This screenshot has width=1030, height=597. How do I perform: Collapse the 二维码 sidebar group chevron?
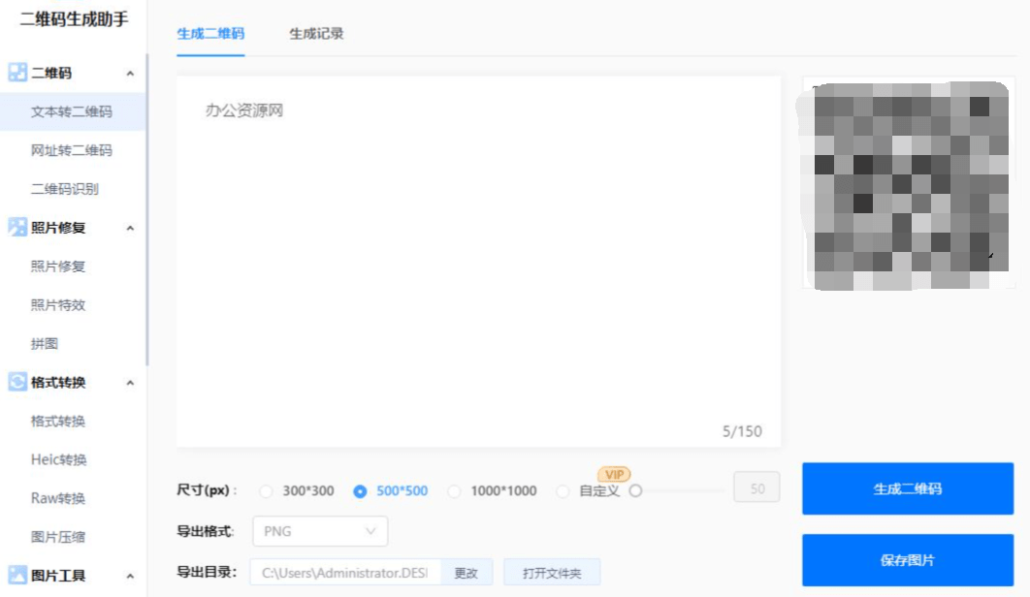(130, 74)
